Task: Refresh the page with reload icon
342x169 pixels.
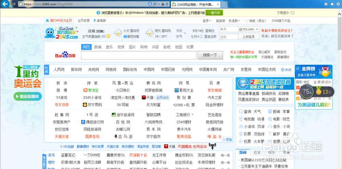Action: pyautogui.click(x=167, y=4)
